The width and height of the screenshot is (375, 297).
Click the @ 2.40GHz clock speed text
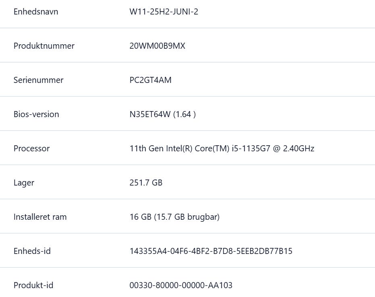[294, 148]
